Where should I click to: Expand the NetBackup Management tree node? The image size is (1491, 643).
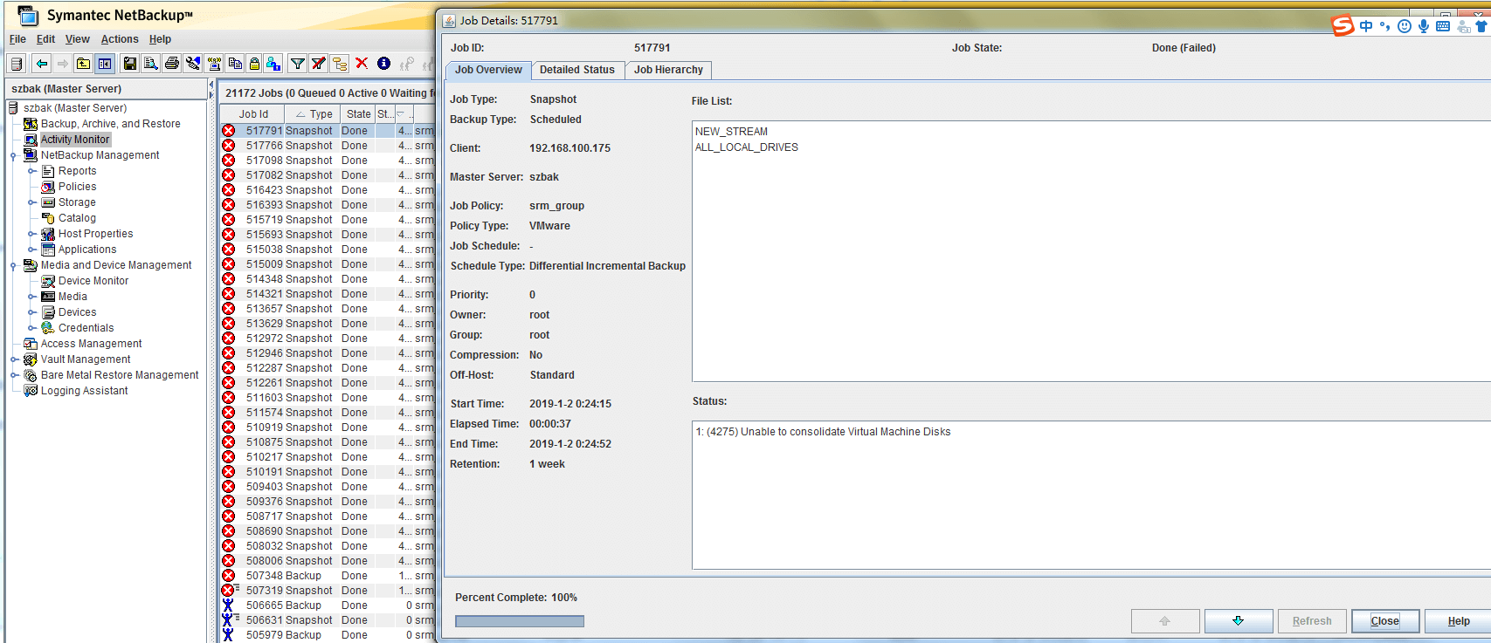13,156
